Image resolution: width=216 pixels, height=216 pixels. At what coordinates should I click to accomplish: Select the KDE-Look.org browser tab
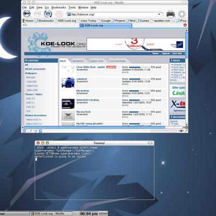106,25
